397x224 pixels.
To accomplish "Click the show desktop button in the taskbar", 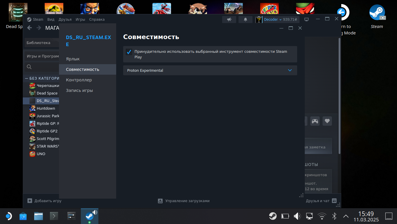I will pos(389,216).
